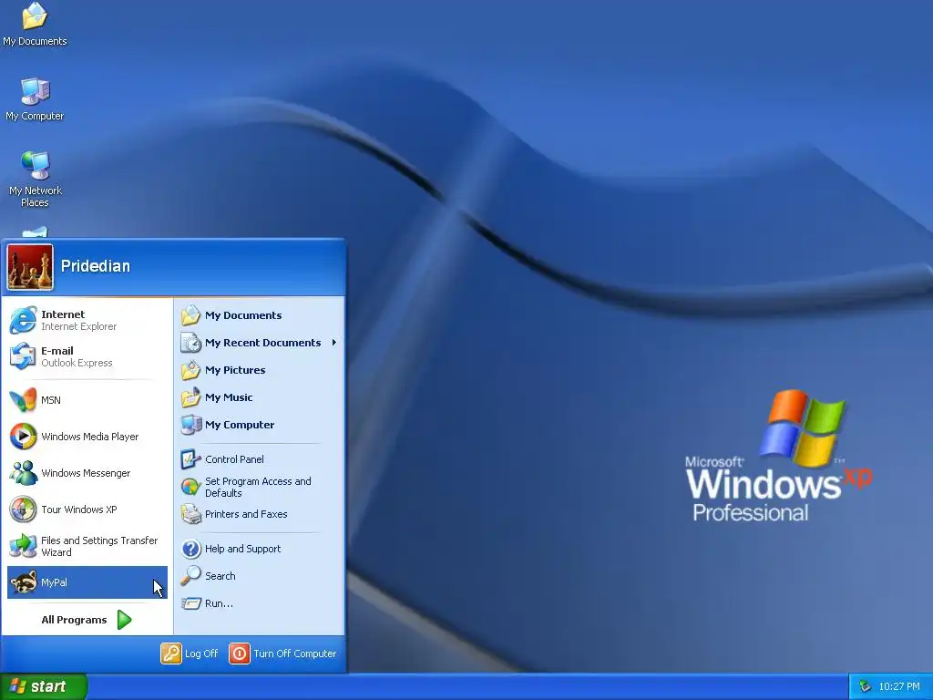Click the My Computer desktop icon

pos(35,99)
